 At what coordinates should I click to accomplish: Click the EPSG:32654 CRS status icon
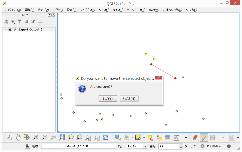pyautogui.click(x=202, y=146)
